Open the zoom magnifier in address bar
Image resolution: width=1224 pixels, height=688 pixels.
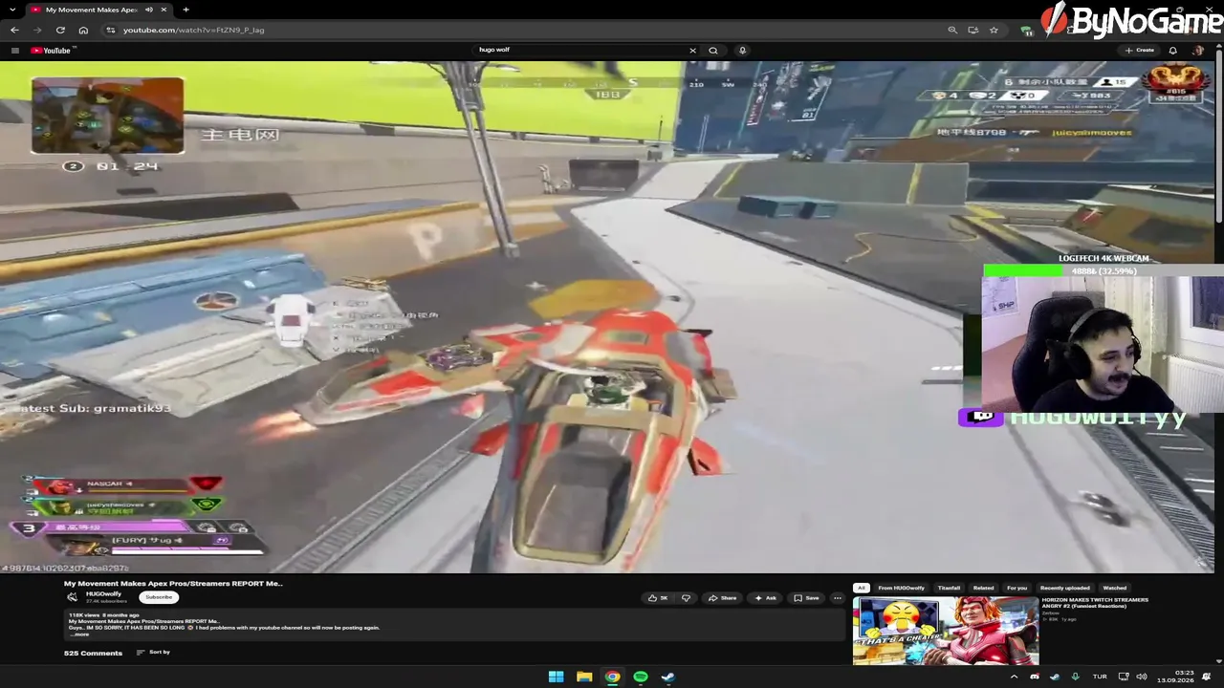[x=952, y=30]
